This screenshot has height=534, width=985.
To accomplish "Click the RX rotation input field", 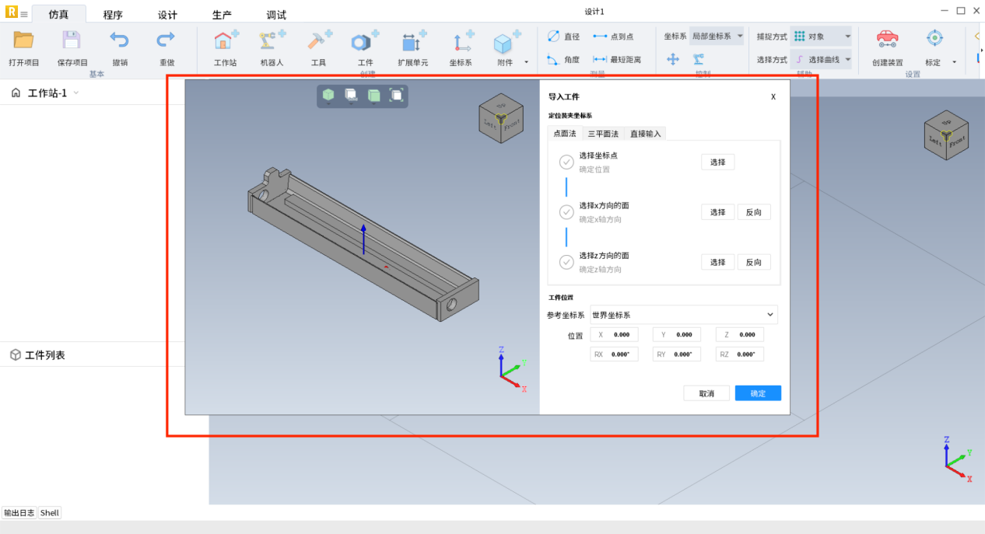I will [x=615, y=354].
